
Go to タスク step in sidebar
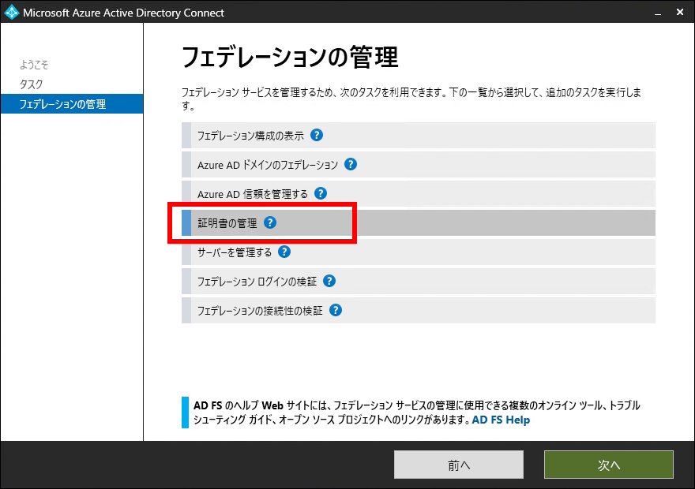[x=31, y=84]
